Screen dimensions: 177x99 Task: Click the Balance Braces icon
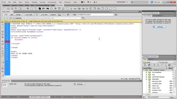pyautogui.click(x=3, y=44)
